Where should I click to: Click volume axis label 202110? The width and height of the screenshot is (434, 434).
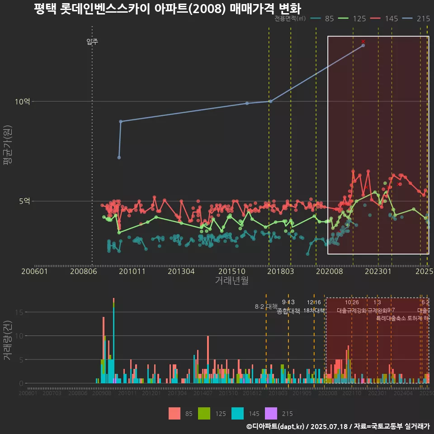[352, 393]
